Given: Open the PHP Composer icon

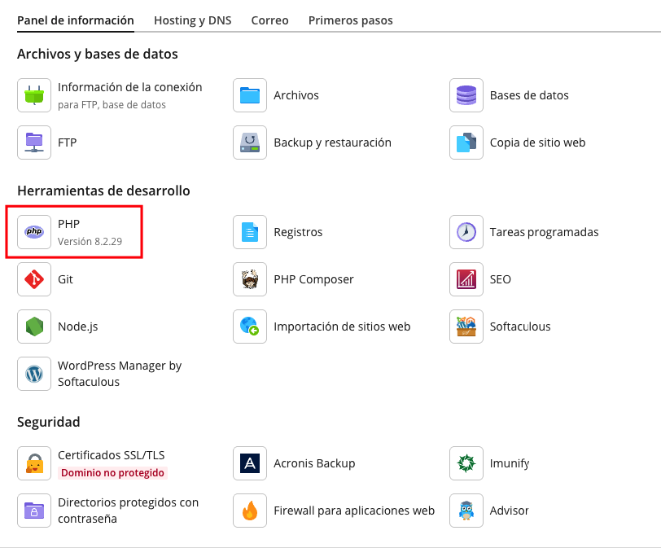Looking at the screenshot, I should [250, 279].
